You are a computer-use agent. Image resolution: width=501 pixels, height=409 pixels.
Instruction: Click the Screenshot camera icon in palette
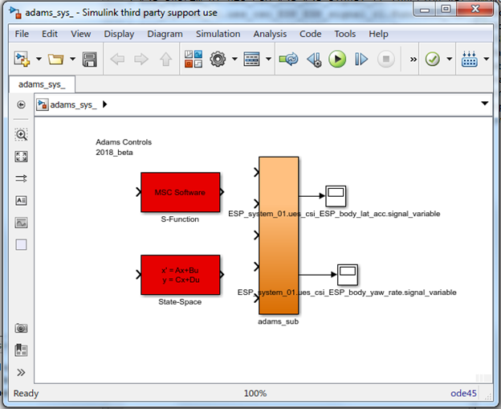pos(21,328)
